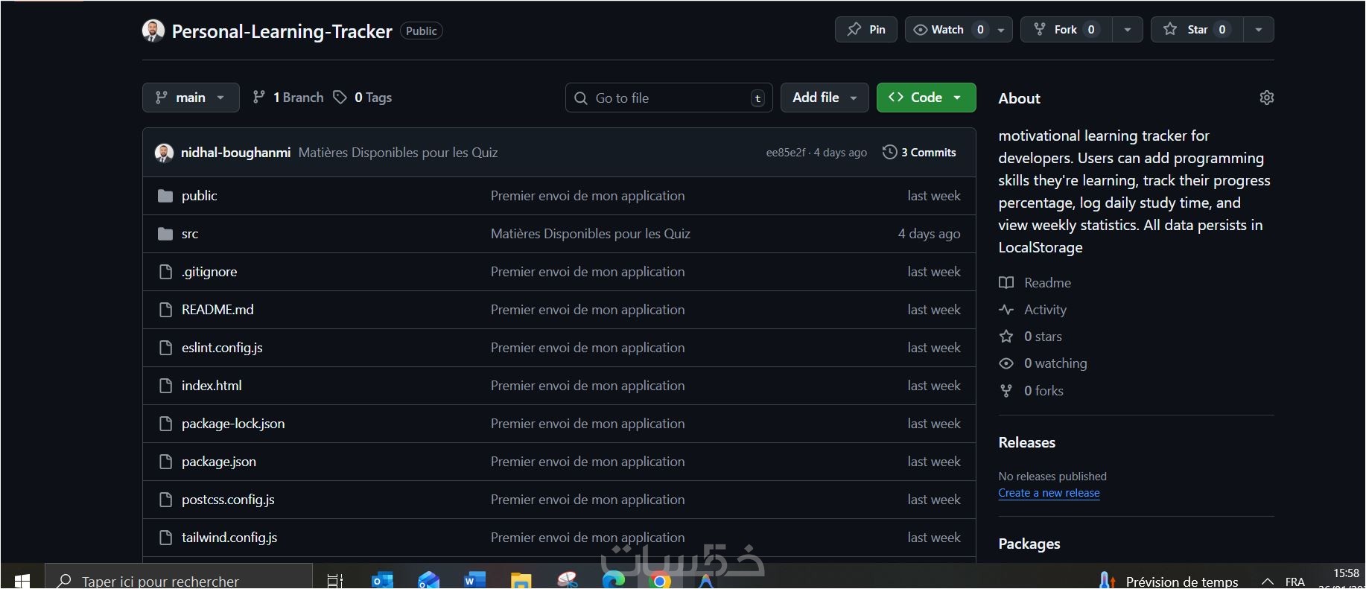
Task: Focus the Go to file search field
Action: point(669,98)
